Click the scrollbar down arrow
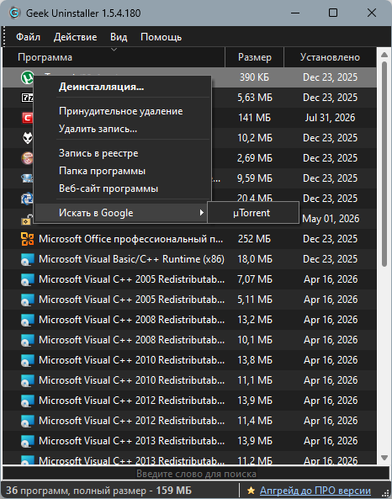 [x=384, y=458]
